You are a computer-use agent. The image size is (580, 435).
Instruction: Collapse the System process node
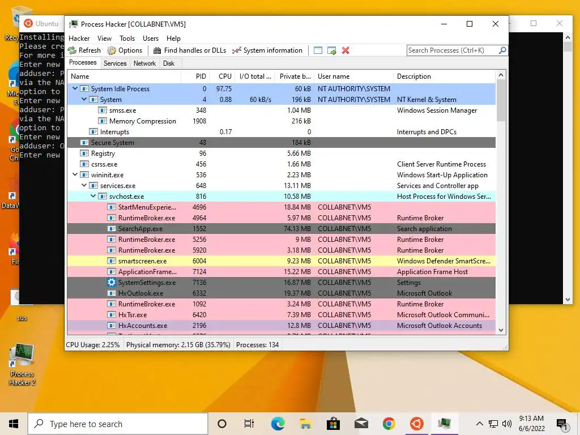(84, 99)
